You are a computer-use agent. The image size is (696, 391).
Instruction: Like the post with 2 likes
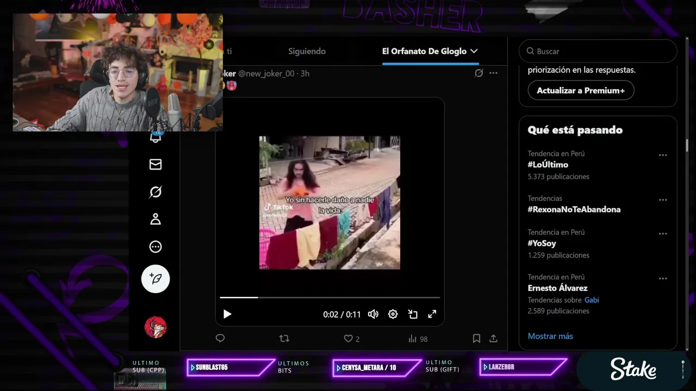[x=351, y=338]
